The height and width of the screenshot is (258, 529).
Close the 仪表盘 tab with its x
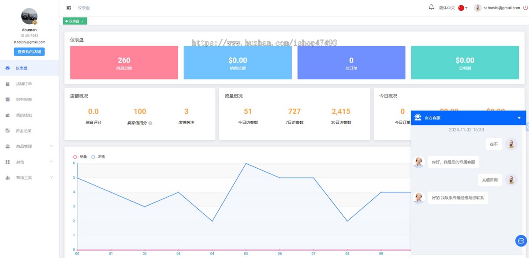click(82, 21)
